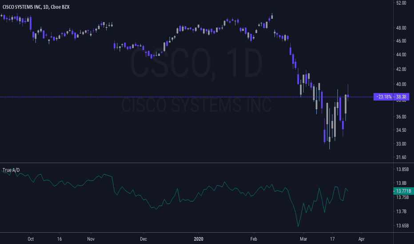This screenshot has height=244, width=414.
Task: Click the Feb date on time axis
Action: [x=254, y=239]
